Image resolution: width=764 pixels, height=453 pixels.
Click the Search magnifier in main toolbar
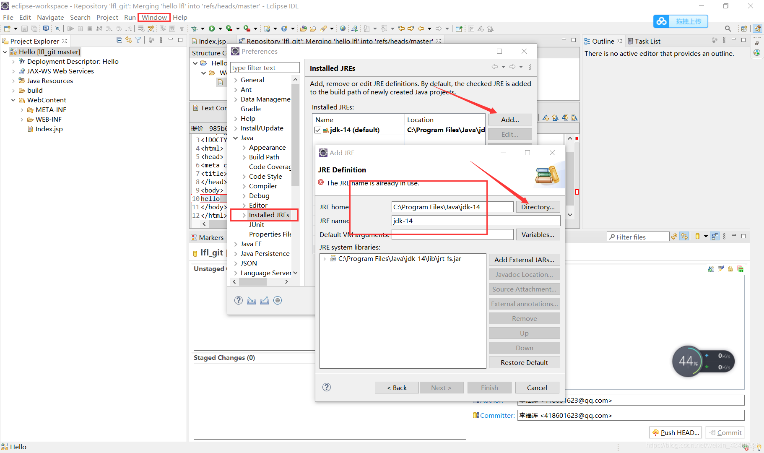click(x=728, y=29)
